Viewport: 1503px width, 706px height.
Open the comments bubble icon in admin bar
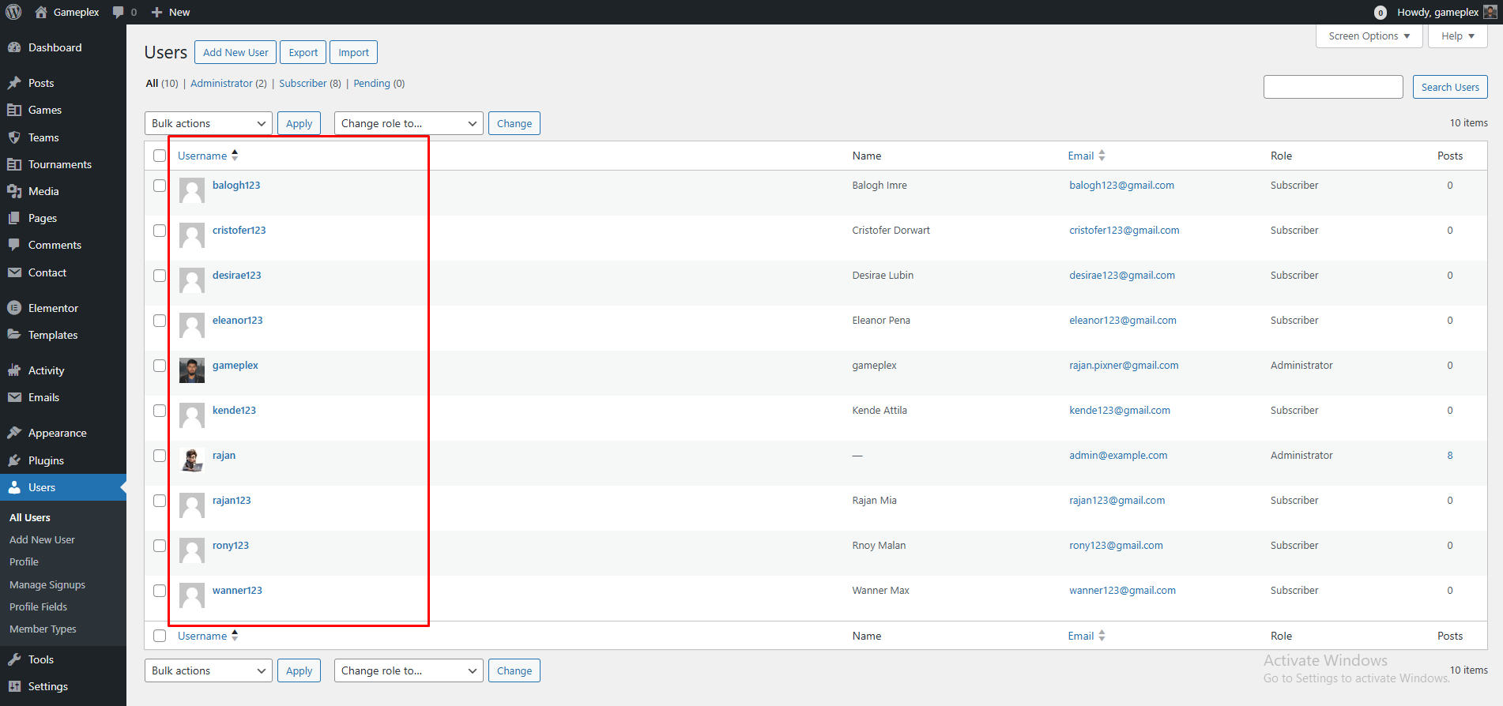119,12
